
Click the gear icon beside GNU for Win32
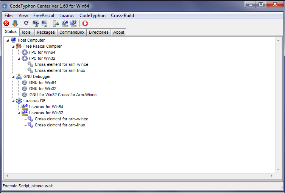(24, 89)
